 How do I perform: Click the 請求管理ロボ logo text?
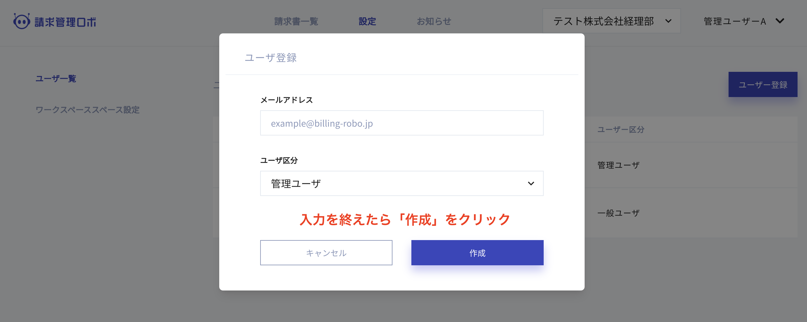(x=66, y=22)
